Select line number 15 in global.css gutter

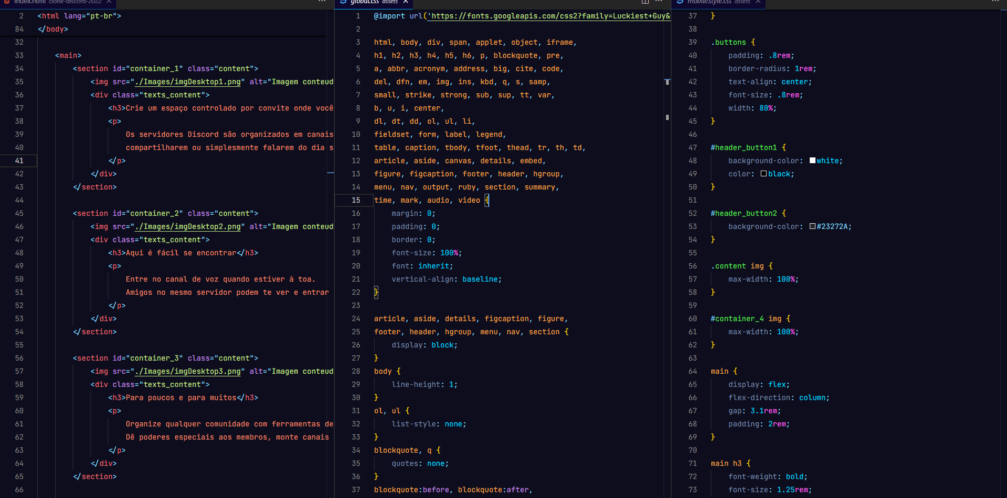[356, 200]
